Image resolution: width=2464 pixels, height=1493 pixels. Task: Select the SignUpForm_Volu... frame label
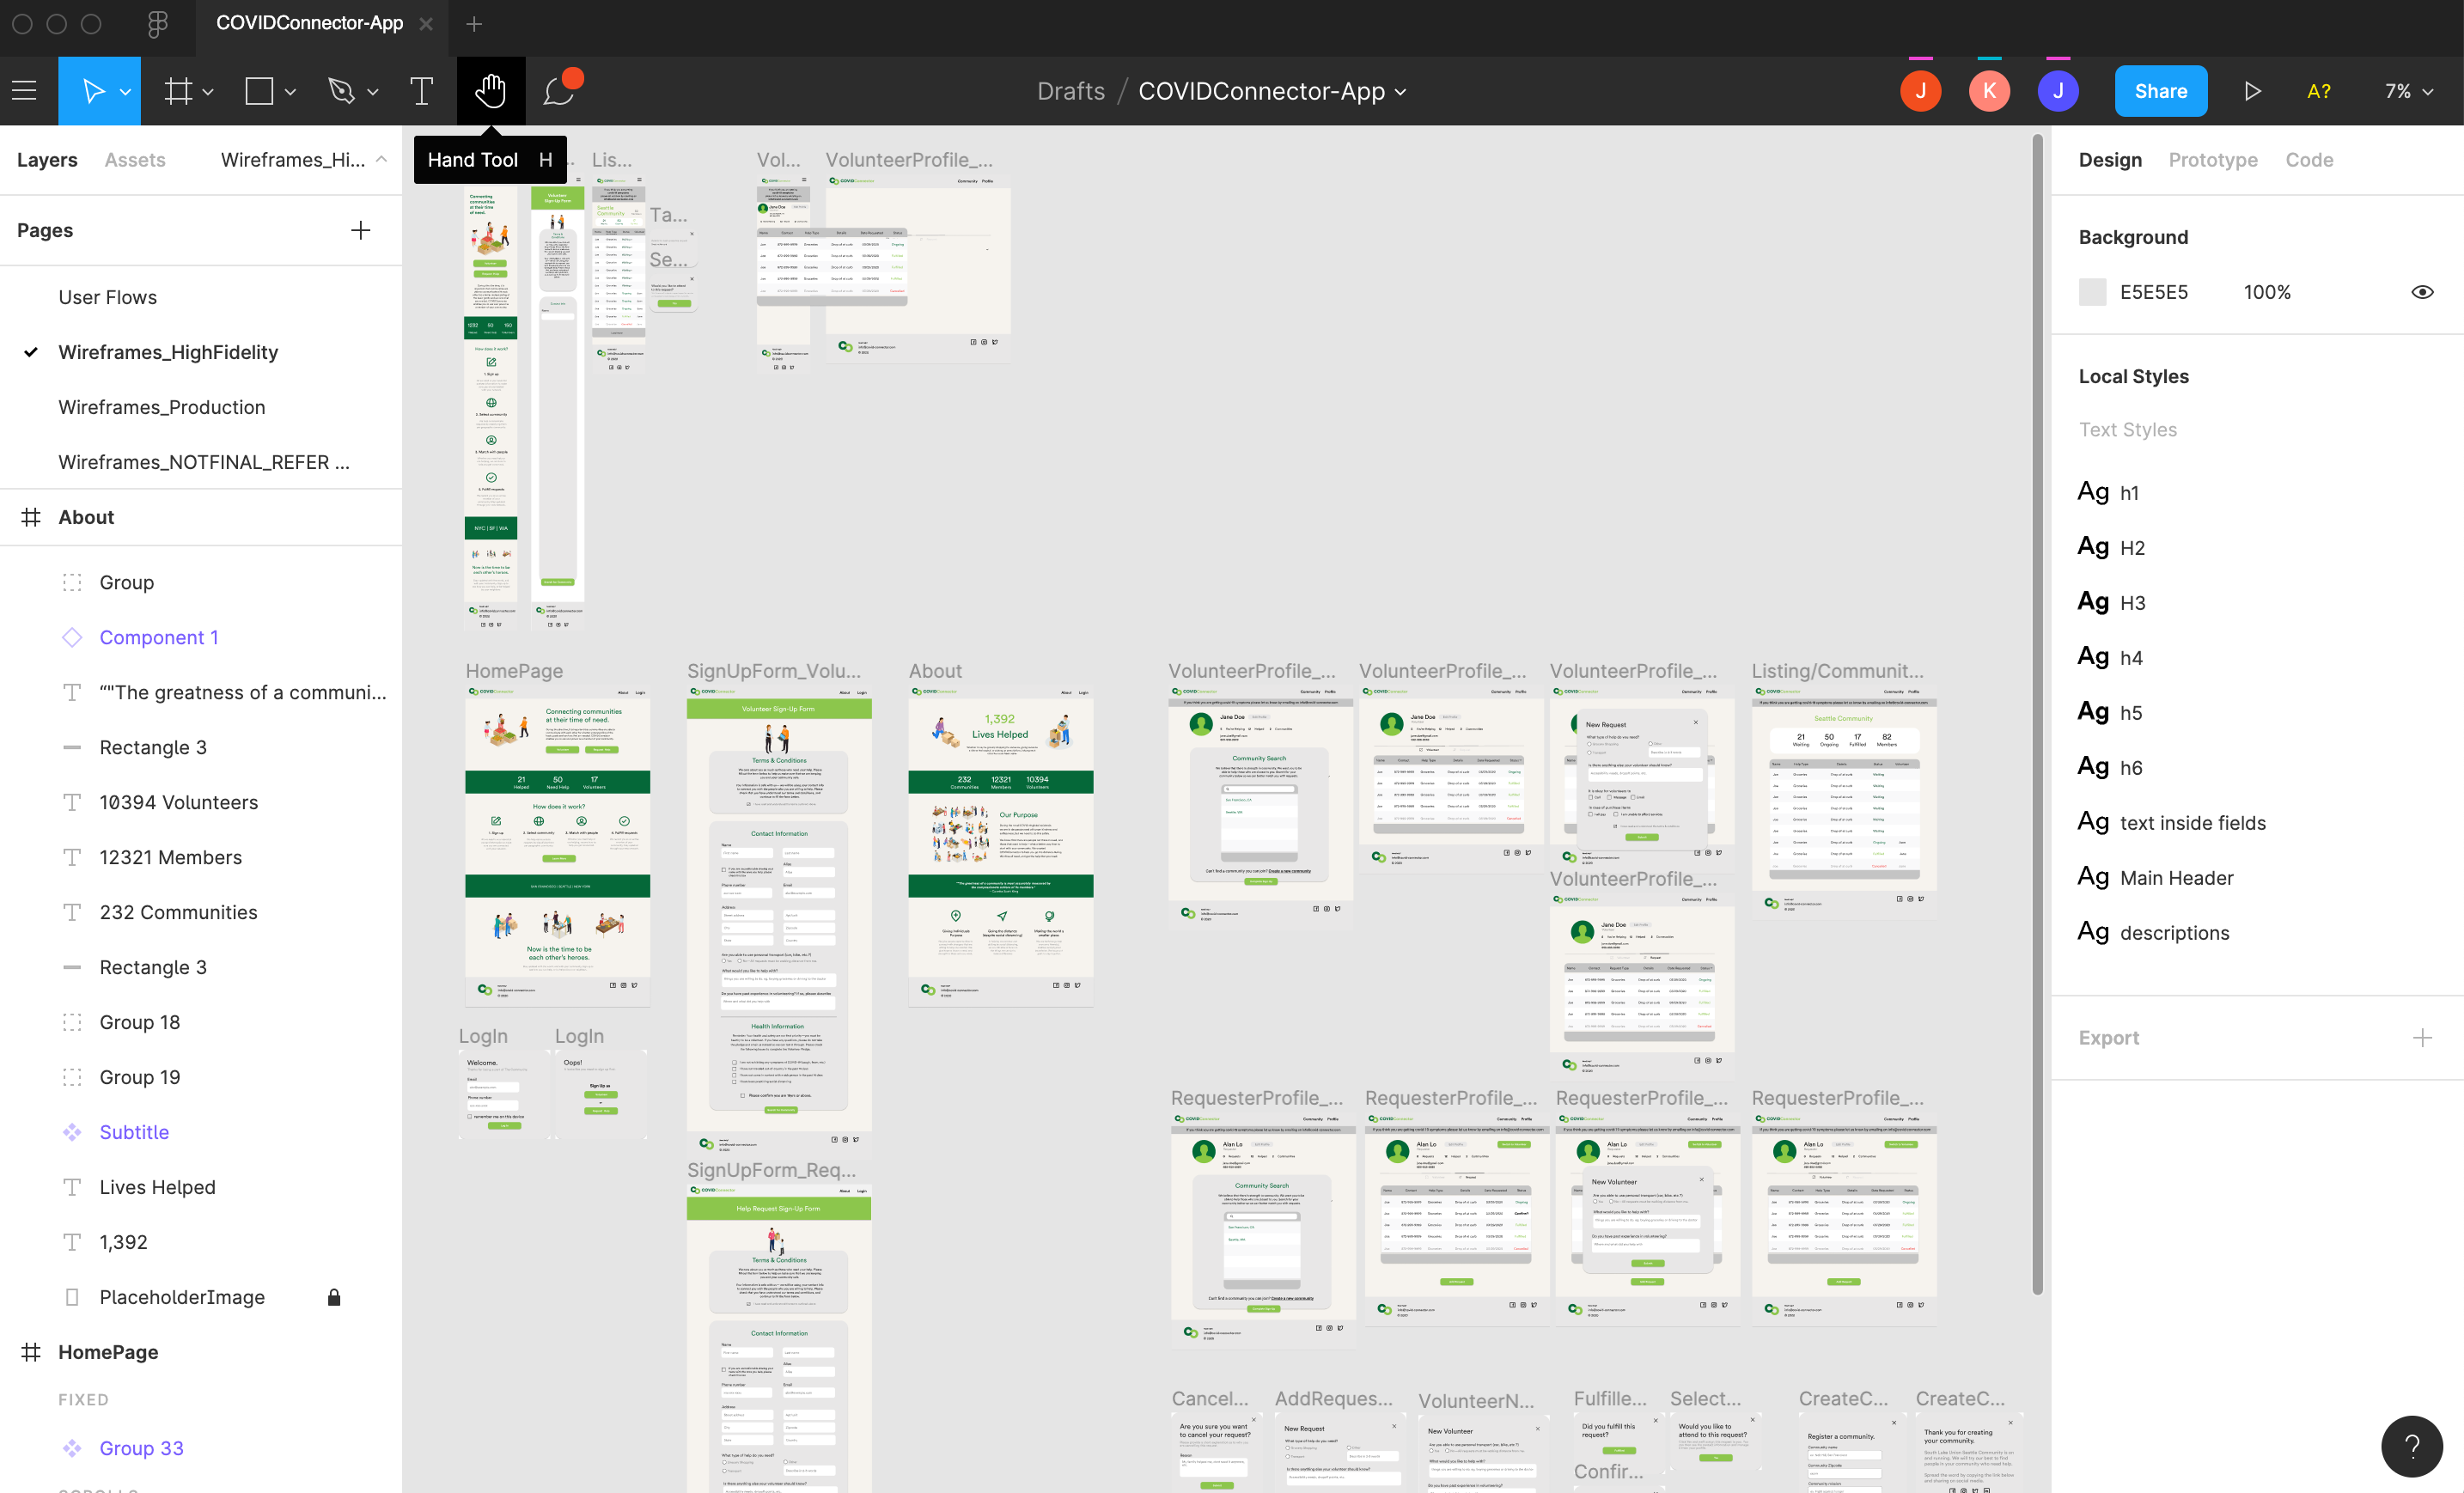[x=773, y=671]
